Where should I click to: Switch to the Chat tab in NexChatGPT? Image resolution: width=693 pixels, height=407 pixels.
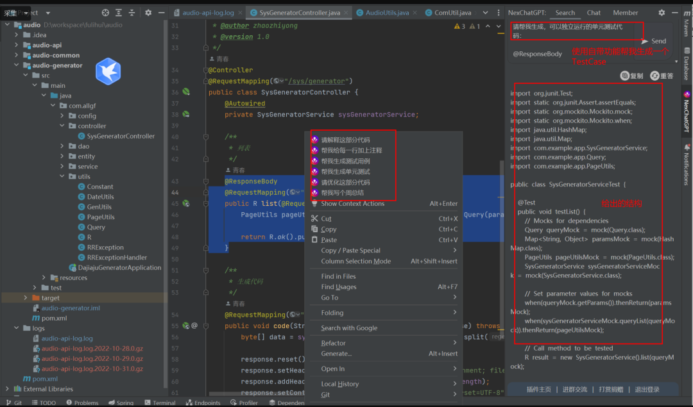pos(594,13)
